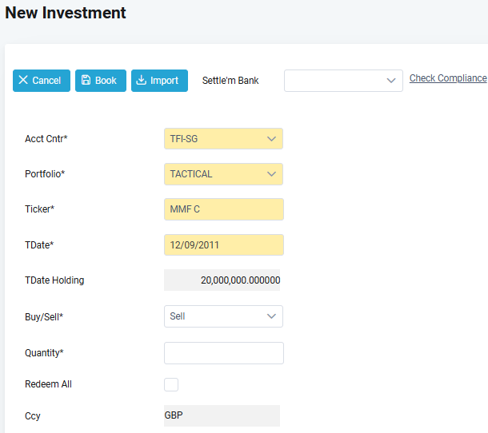Image resolution: width=488 pixels, height=433 pixels.
Task: Click the Buy/Sell chevron arrow
Action: 271,316
